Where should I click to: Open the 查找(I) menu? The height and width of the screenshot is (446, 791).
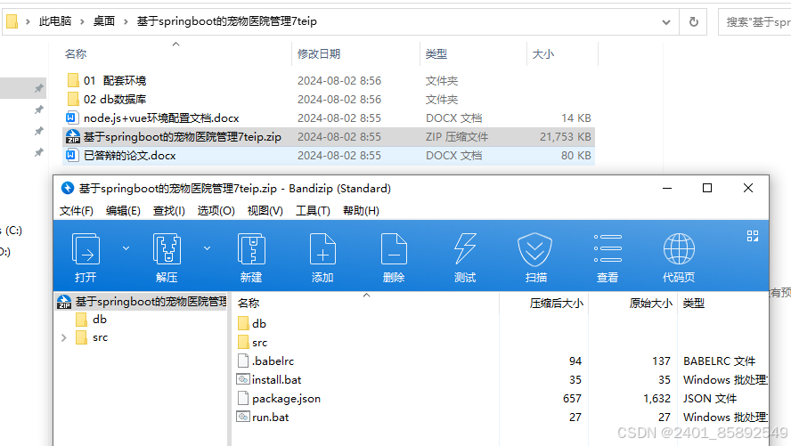click(x=169, y=211)
